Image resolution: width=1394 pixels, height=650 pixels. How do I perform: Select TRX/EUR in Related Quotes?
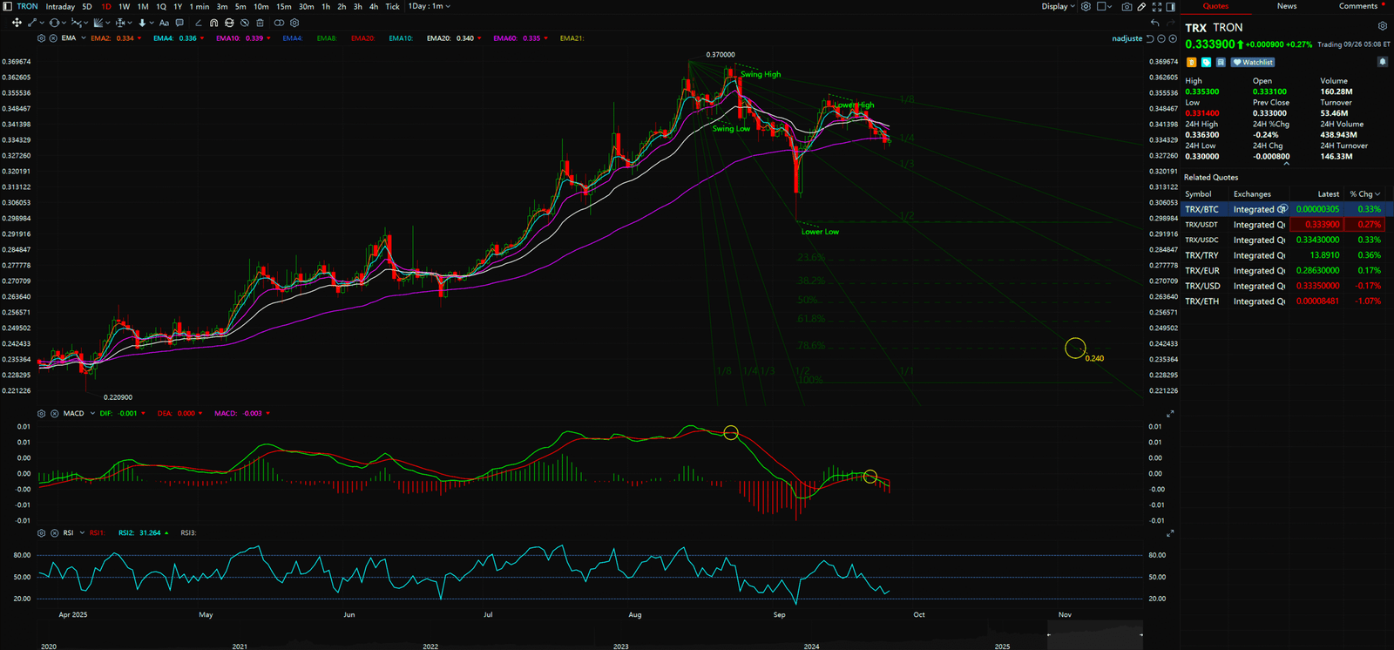[1201, 270]
